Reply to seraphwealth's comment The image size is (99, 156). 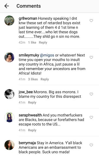(32, 130)
